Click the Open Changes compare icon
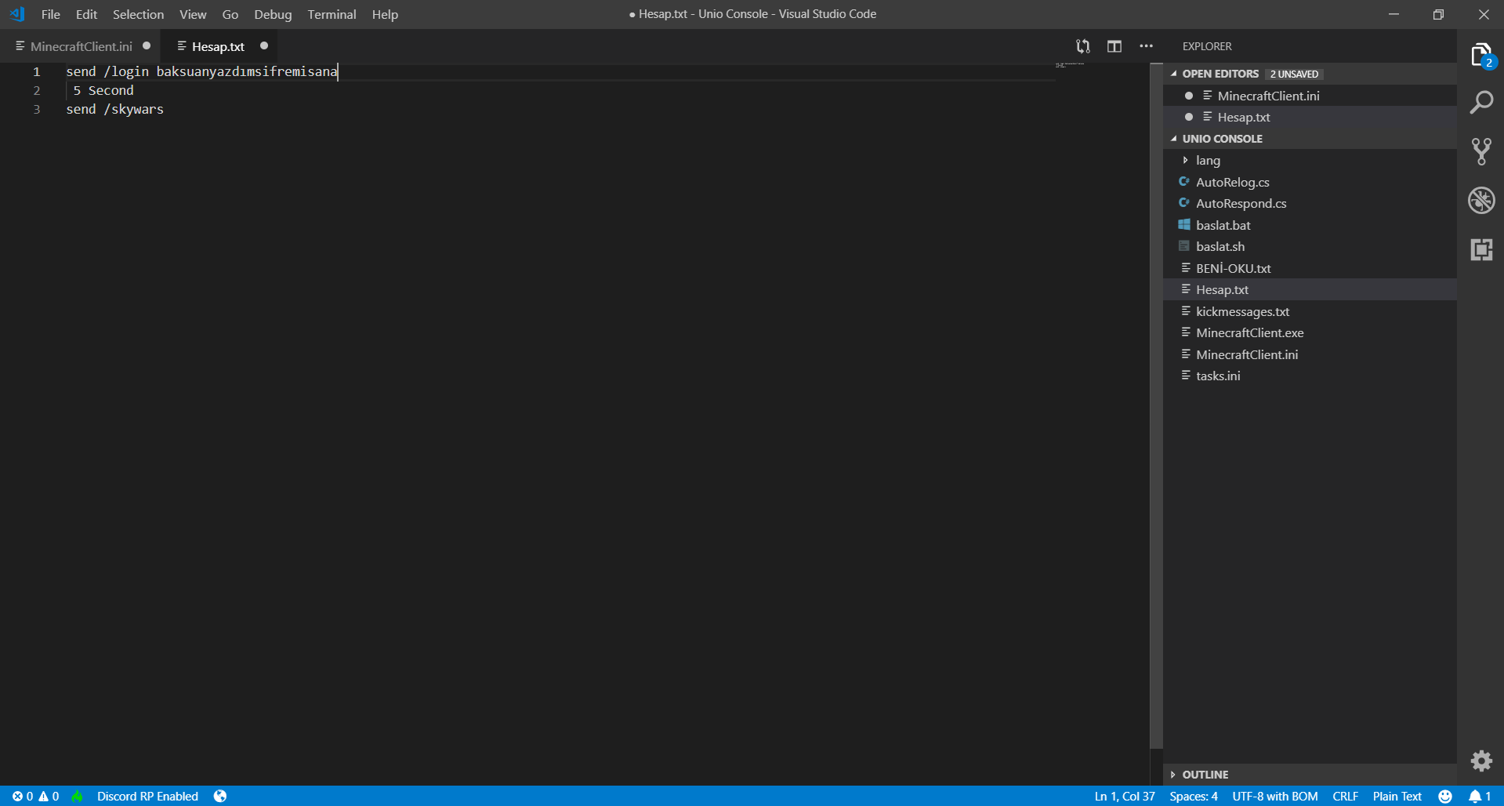This screenshot has height=806, width=1504. [1083, 46]
